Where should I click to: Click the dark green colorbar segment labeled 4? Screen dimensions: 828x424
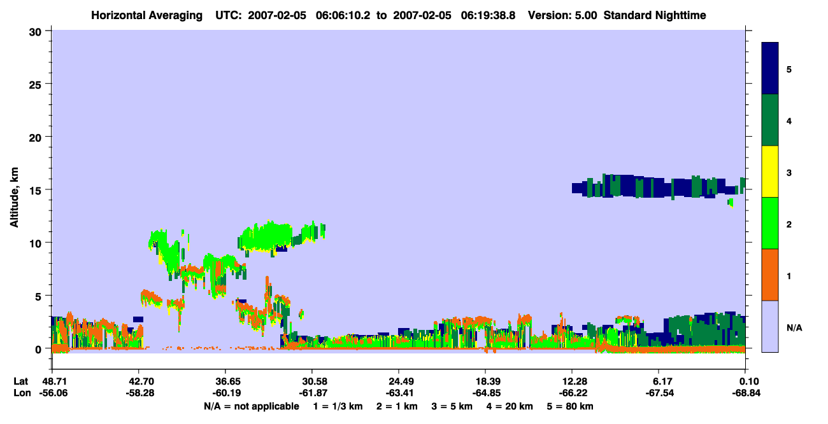[x=770, y=120]
